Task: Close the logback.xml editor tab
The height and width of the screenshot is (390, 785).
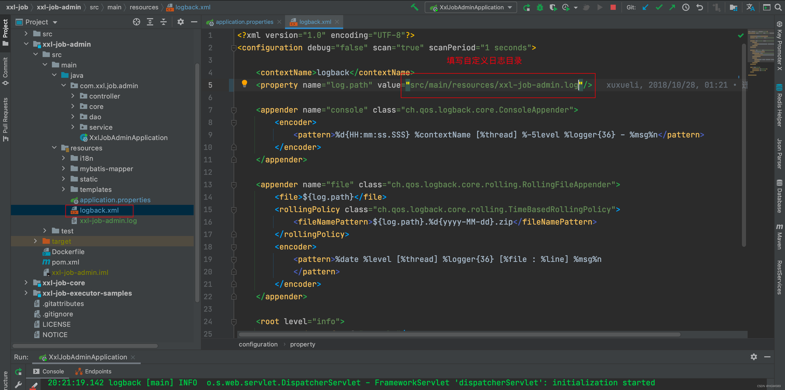Action: [x=337, y=22]
